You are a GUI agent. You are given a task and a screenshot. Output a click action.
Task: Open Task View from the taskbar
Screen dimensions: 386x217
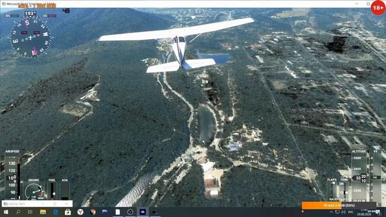(30, 212)
